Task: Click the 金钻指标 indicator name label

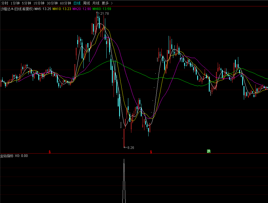Action: click(x=7, y=156)
